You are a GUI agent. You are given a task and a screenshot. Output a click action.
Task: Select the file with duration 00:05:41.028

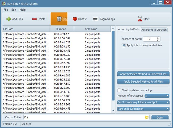click(57, 42)
